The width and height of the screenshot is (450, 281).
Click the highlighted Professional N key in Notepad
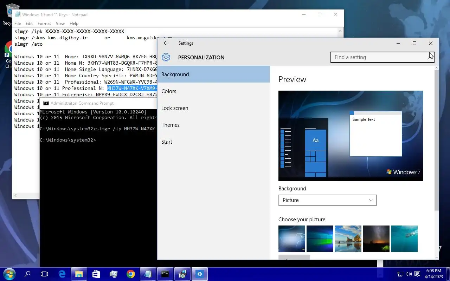[132, 88]
